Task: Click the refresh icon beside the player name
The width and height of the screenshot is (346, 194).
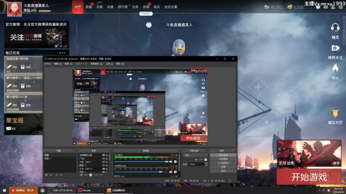Action: [x=149, y=25]
